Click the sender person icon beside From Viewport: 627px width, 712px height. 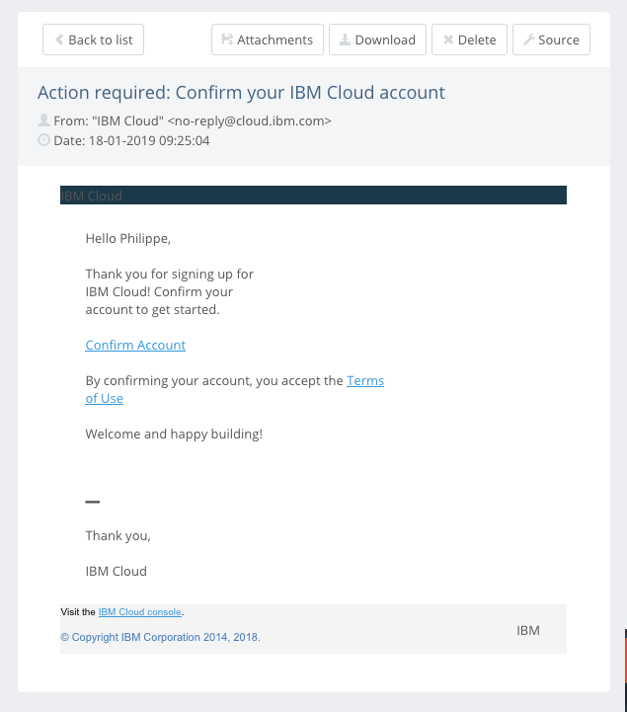tap(43, 120)
